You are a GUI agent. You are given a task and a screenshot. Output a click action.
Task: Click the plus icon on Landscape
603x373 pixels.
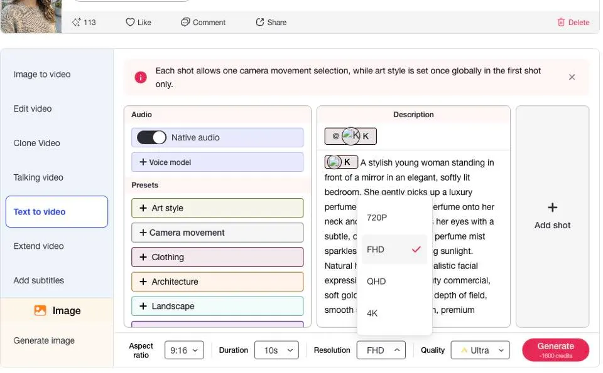pyautogui.click(x=143, y=306)
